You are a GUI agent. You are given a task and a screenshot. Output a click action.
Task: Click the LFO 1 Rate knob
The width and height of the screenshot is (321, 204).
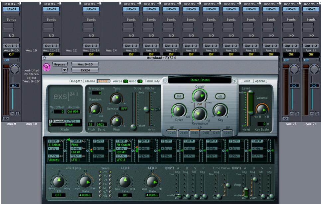85,182
